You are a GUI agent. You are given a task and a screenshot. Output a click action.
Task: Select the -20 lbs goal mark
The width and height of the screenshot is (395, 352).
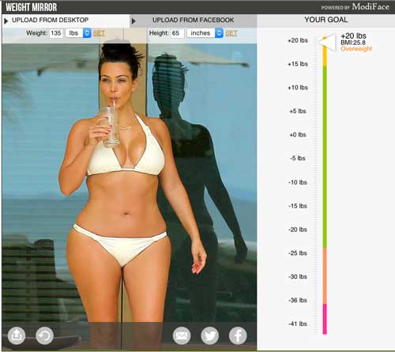tap(298, 230)
